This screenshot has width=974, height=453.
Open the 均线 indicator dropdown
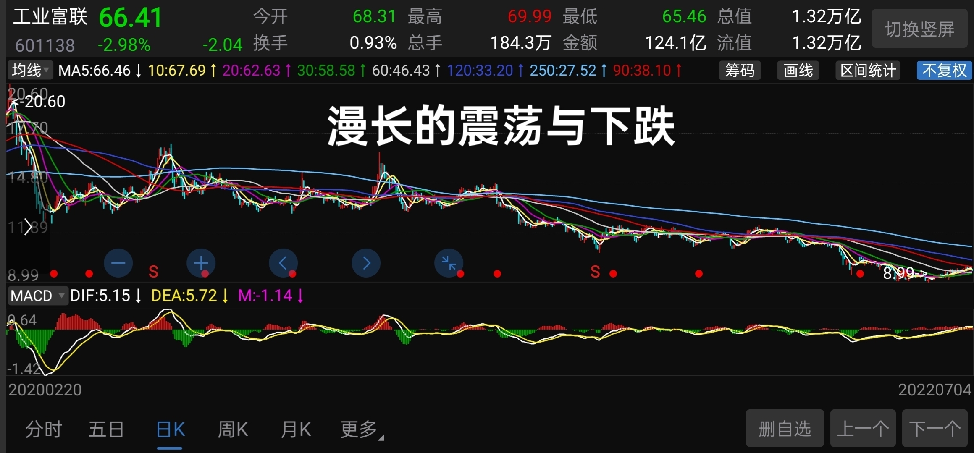(x=30, y=70)
